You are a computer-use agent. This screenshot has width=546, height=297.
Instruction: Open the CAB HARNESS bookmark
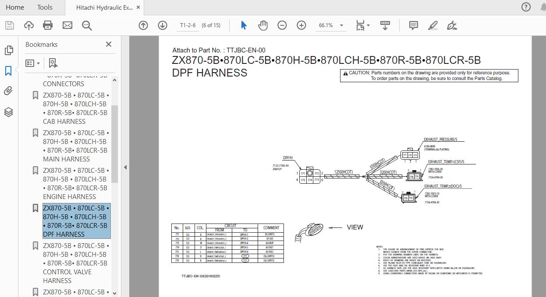[x=76, y=108]
